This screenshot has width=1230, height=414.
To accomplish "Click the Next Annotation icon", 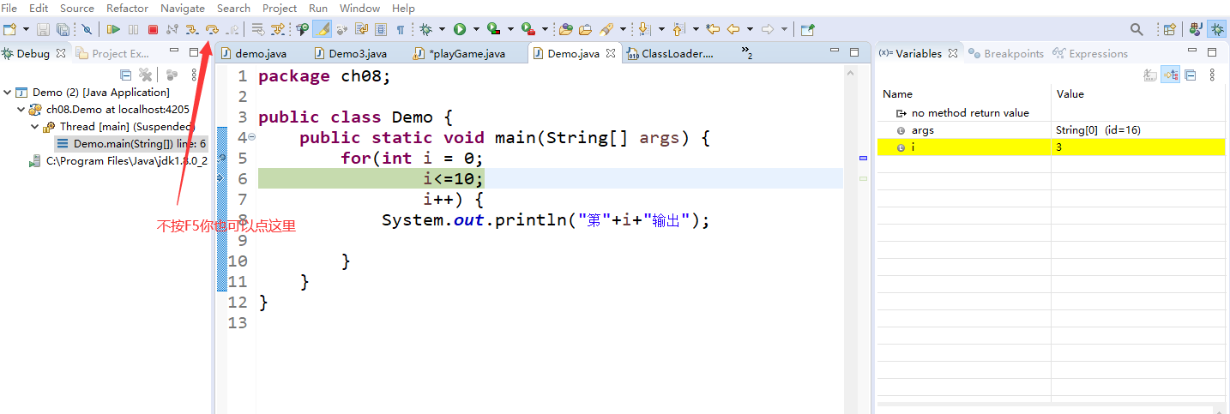I will pyautogui.click(x=643, y=29).
